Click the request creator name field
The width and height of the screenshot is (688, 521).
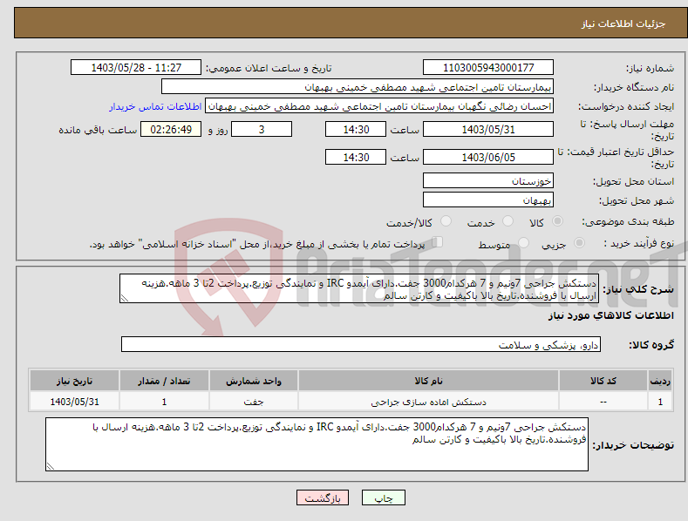(379, 106)
